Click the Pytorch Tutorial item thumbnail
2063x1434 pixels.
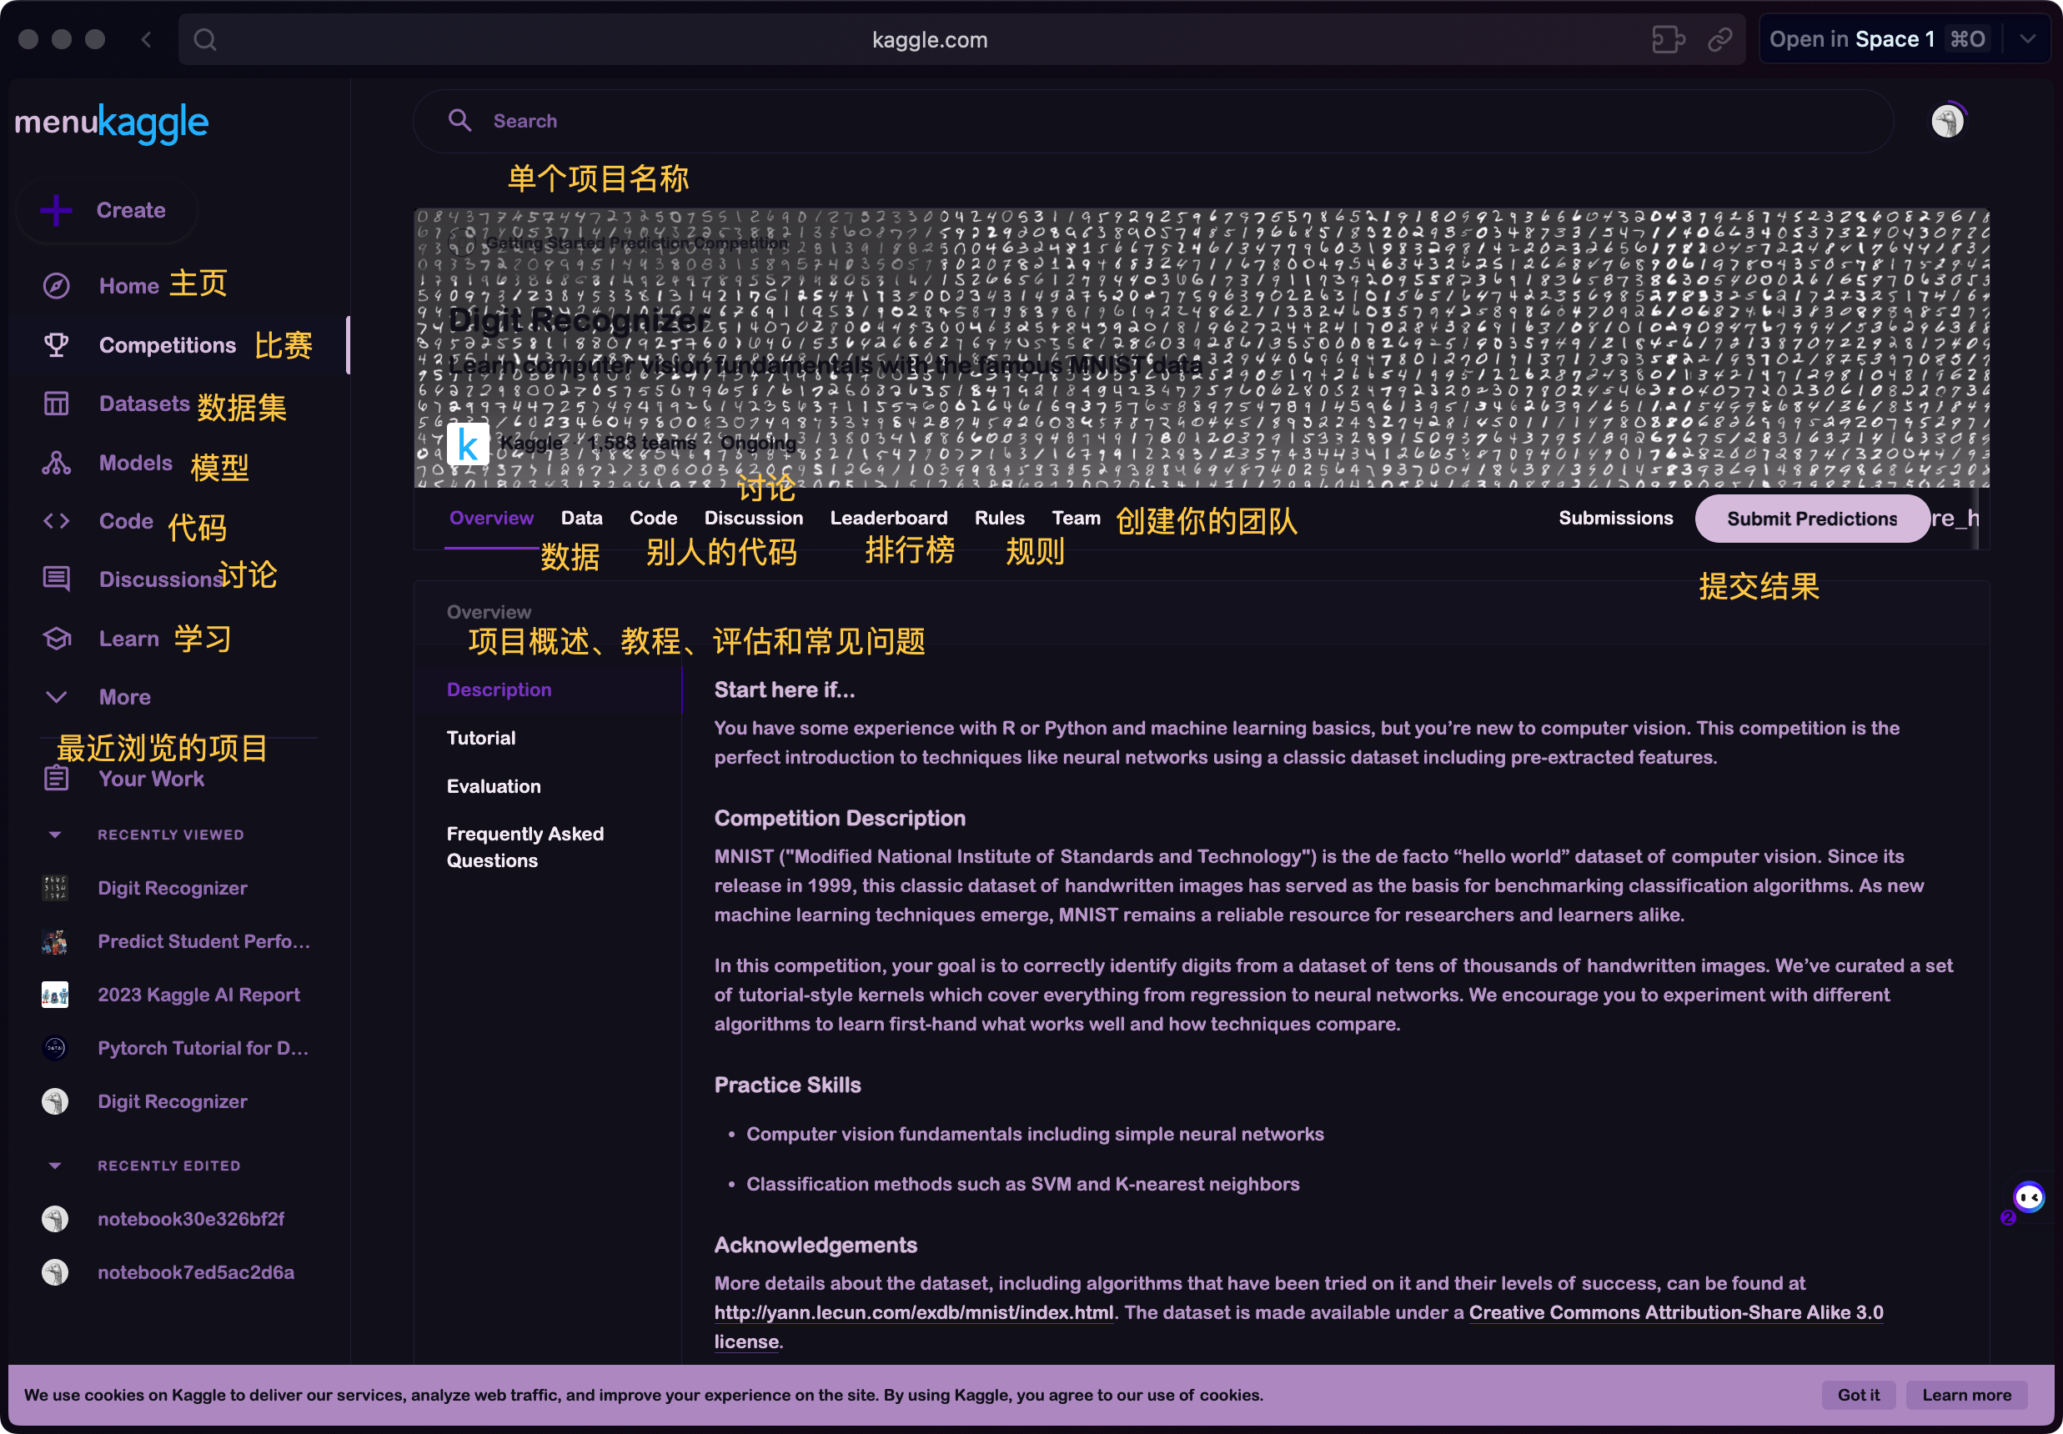click(x=55, y=1048)
